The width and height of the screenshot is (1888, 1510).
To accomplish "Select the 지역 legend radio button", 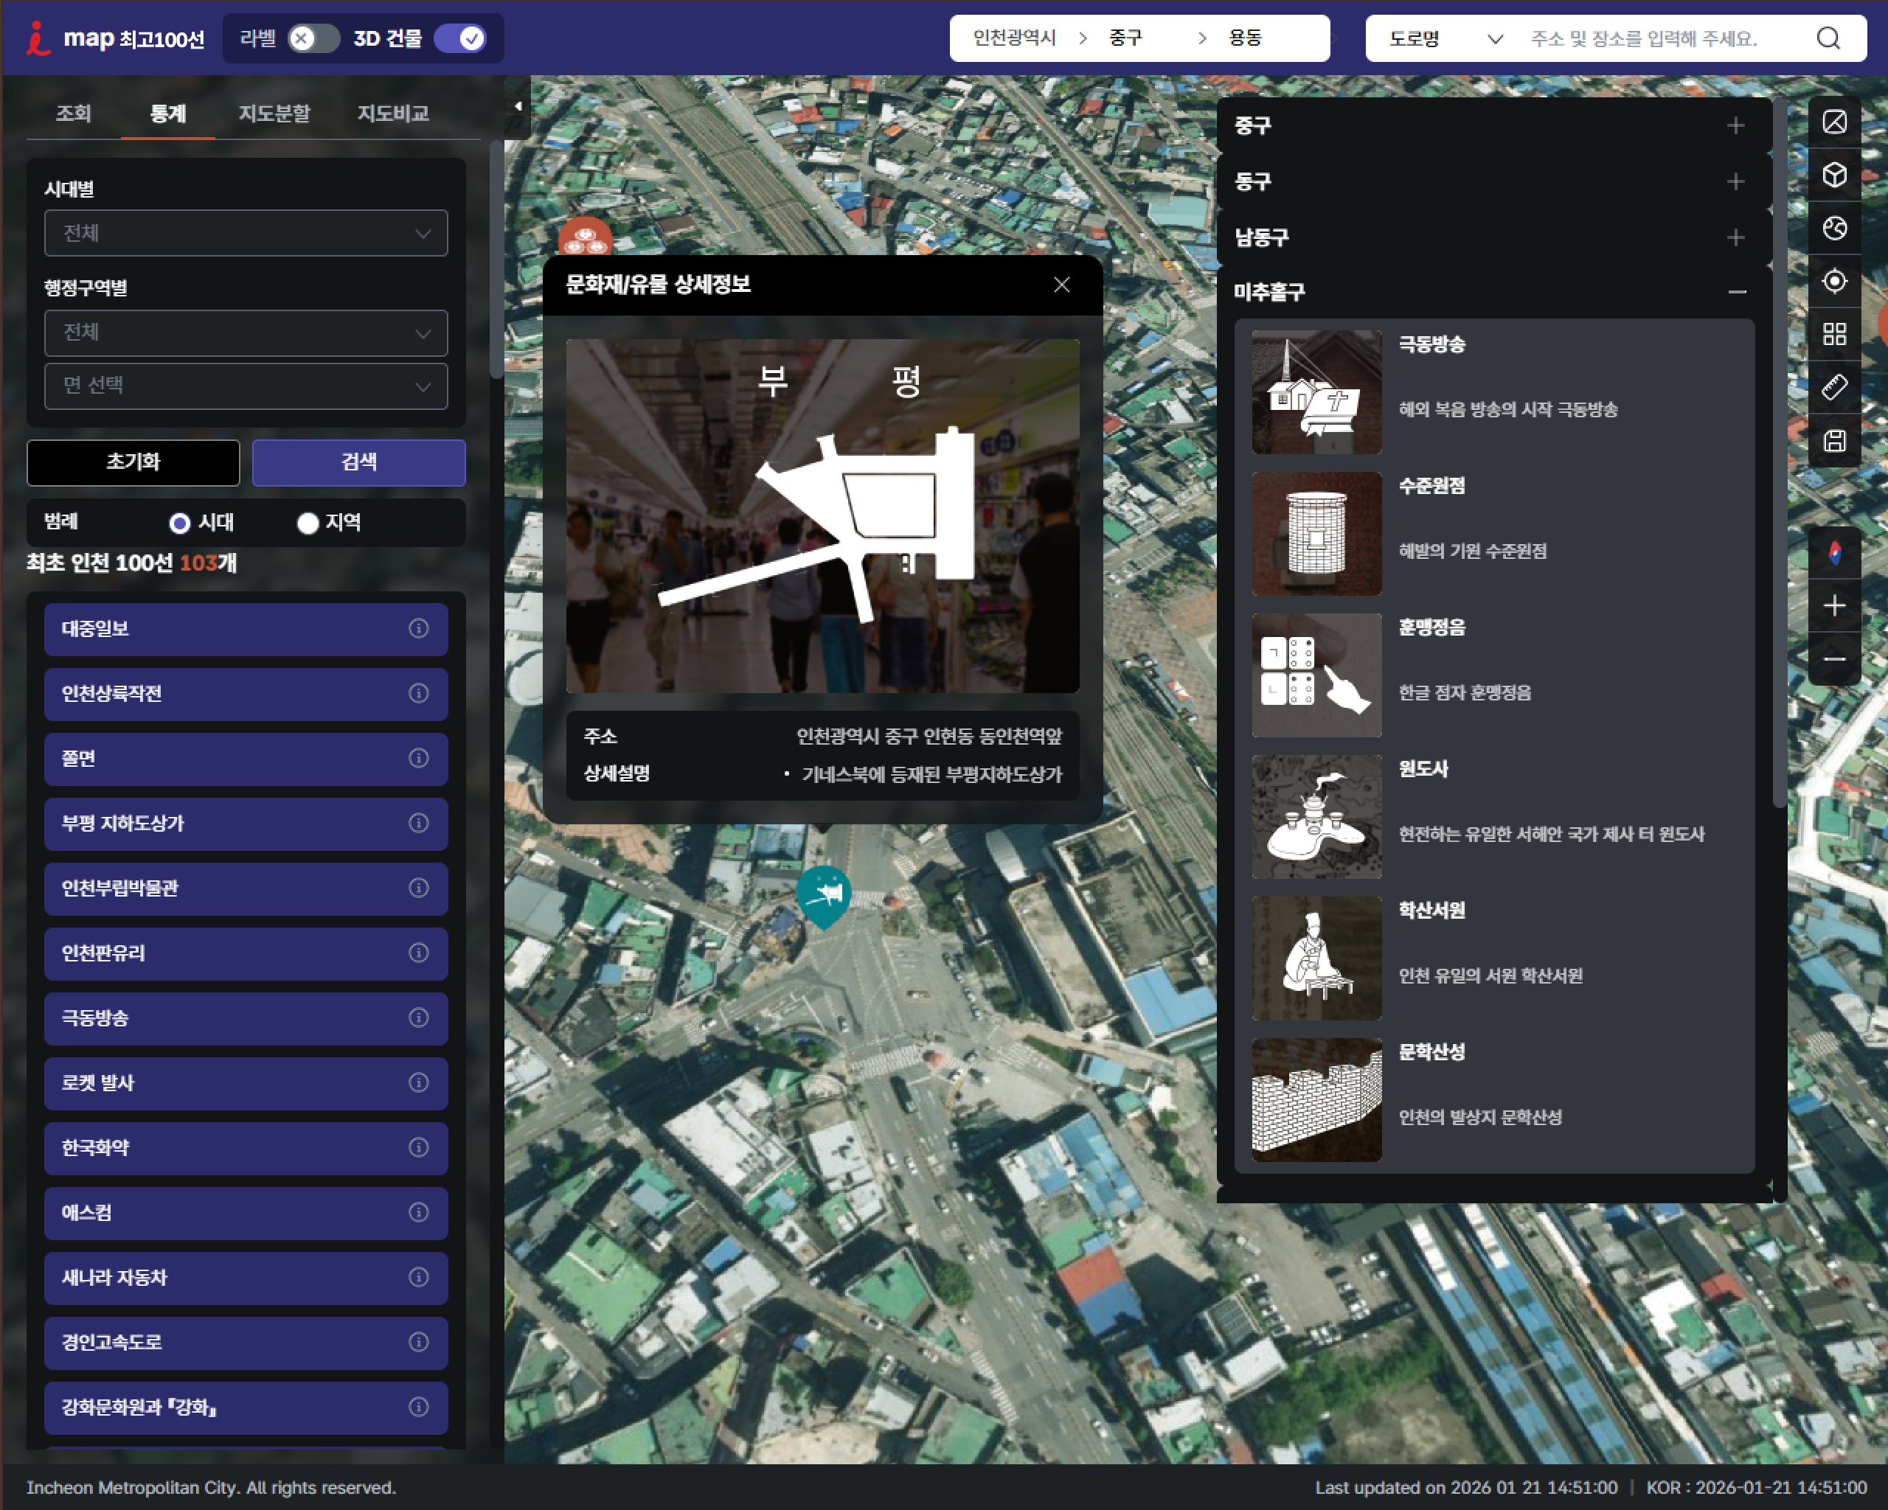I will click(308, 523).
